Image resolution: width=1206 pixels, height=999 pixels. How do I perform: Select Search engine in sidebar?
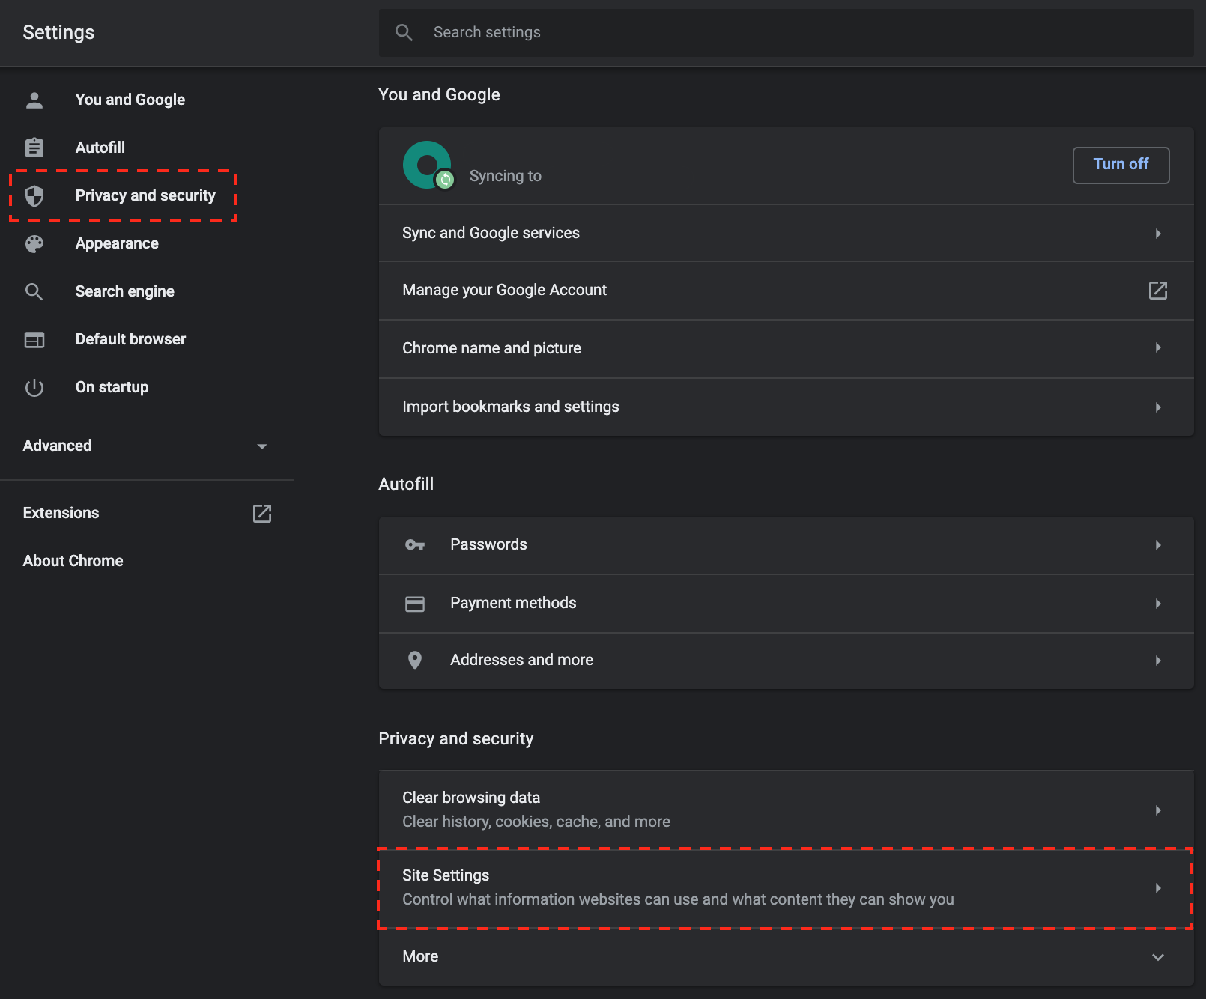[x=125, y=291]
